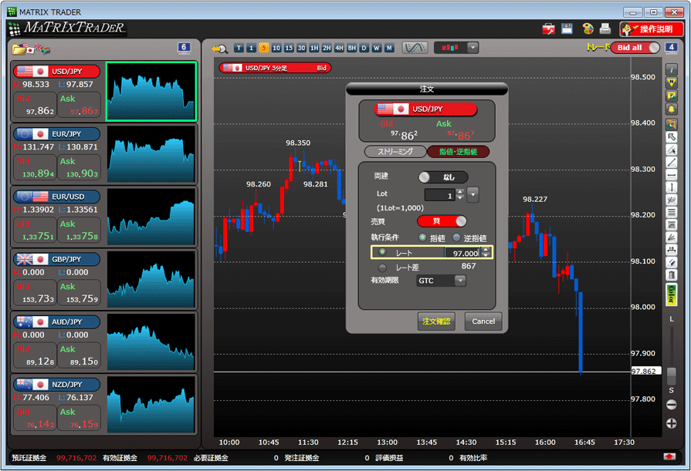Click the EUR/USD Bid 1.33751 button
This screenshot has height=471, width=691.
pos(35,230)
